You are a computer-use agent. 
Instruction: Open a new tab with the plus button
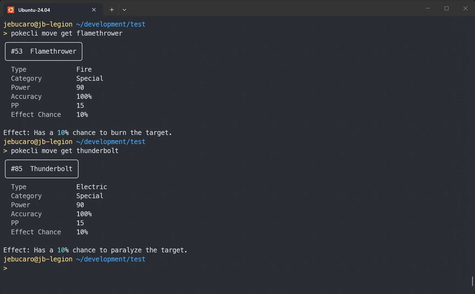tap(111, 10)
